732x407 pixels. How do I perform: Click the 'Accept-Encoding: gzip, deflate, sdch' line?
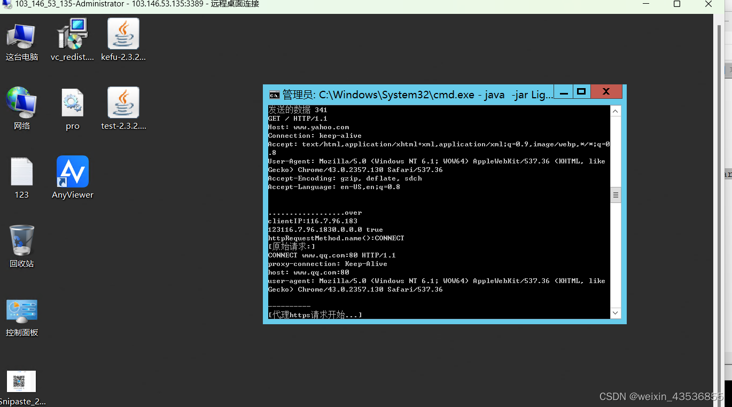tap(345, 178)
